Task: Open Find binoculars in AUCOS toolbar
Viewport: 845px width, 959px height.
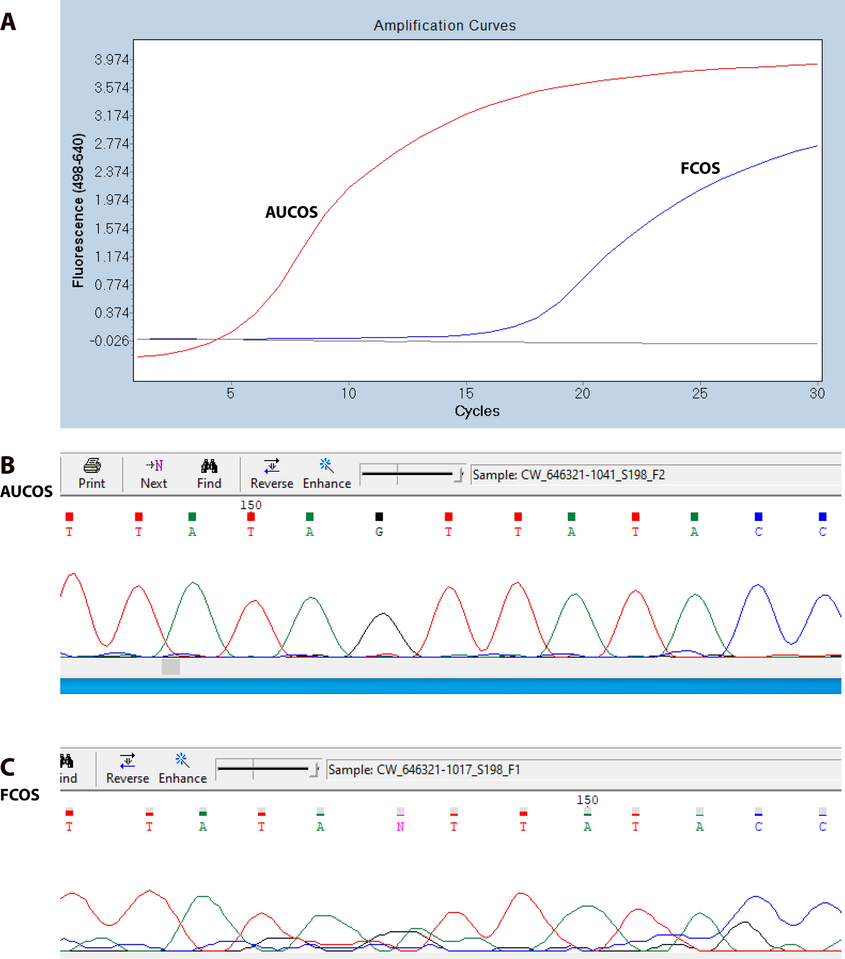Action: (x=209, y=473)
